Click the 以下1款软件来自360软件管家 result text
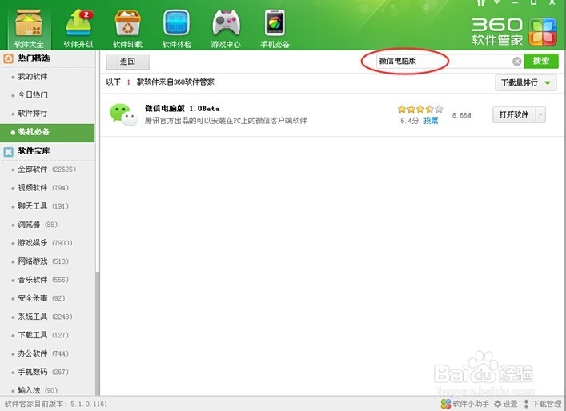This screenshot has height=411, width=566. (160, 82)
